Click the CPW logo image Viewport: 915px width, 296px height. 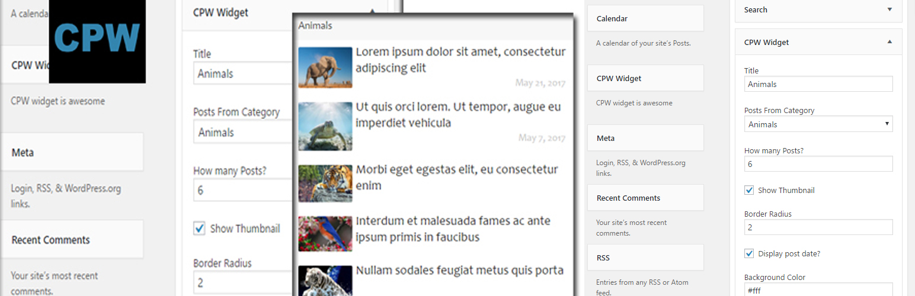[x=97, y=41]
